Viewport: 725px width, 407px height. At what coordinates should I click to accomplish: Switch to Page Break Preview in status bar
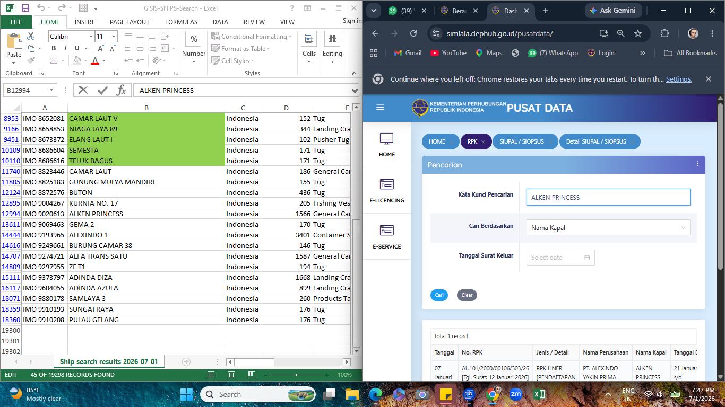252,375
